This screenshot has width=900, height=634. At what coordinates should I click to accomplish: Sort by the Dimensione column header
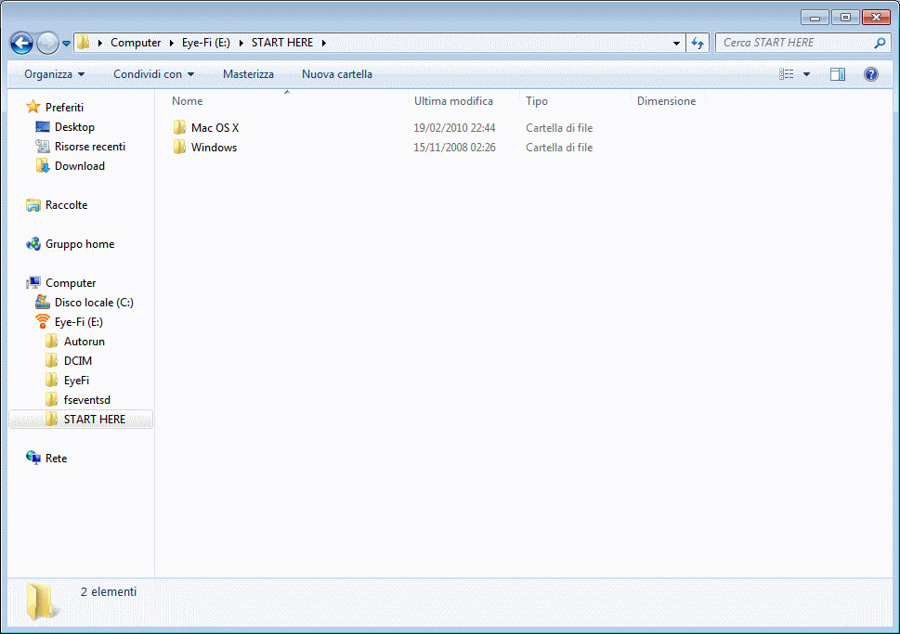[666, 101]
